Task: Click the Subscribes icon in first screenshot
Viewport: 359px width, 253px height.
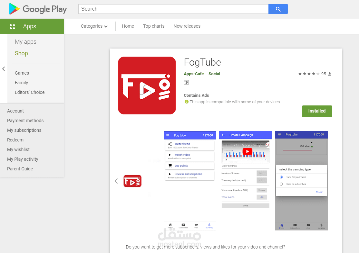Action: (x=183, y=225)
